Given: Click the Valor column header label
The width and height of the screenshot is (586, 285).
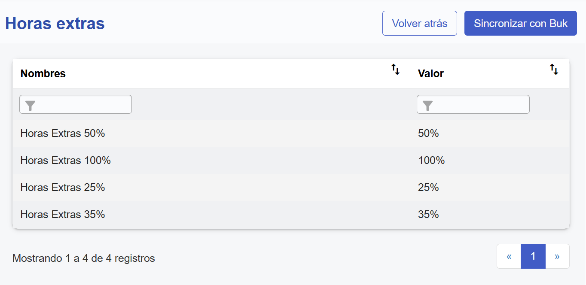Looking at the screenshot, I should [x=430, y=74].
